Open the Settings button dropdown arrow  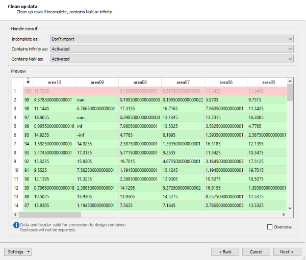29,252
